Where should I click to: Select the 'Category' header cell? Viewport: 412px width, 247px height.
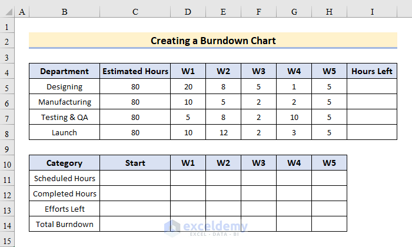(x=64, y=163)
